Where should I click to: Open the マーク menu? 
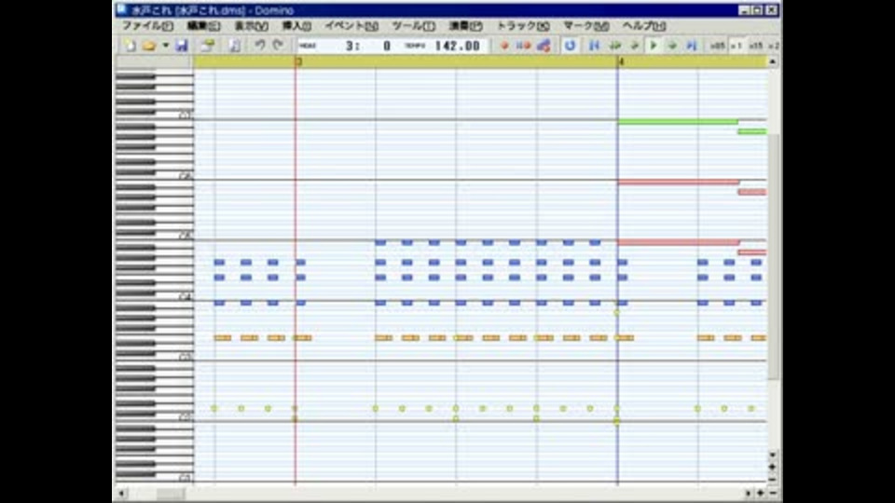tap(586, 26)
